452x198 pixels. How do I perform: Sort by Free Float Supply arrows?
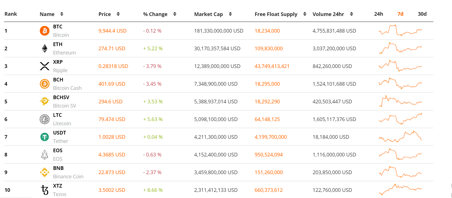tap(305, 14)
